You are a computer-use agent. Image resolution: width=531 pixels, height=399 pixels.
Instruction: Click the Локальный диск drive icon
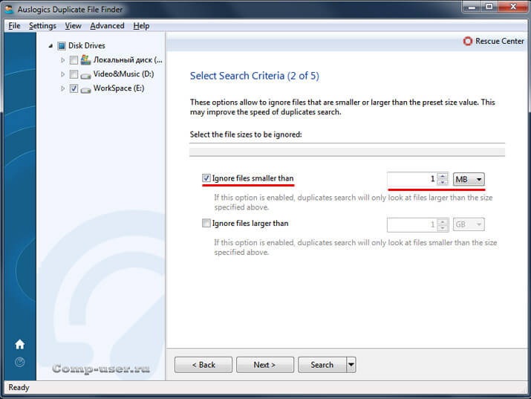pos(85,60)
